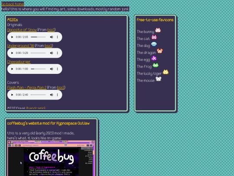Select the lucky tiger favicon image
This screenshot has width=234, height=176.
[166, 72]
